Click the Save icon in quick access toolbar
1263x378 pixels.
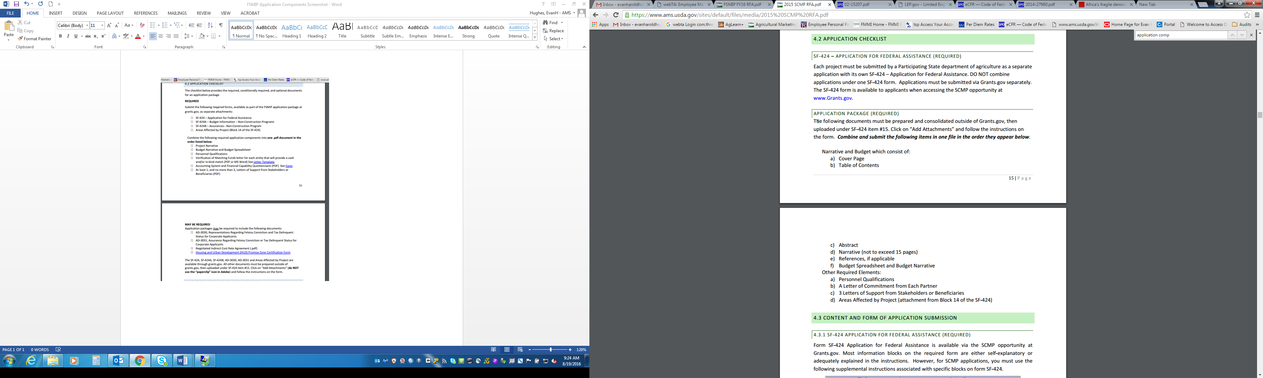(x=16, y=4)
